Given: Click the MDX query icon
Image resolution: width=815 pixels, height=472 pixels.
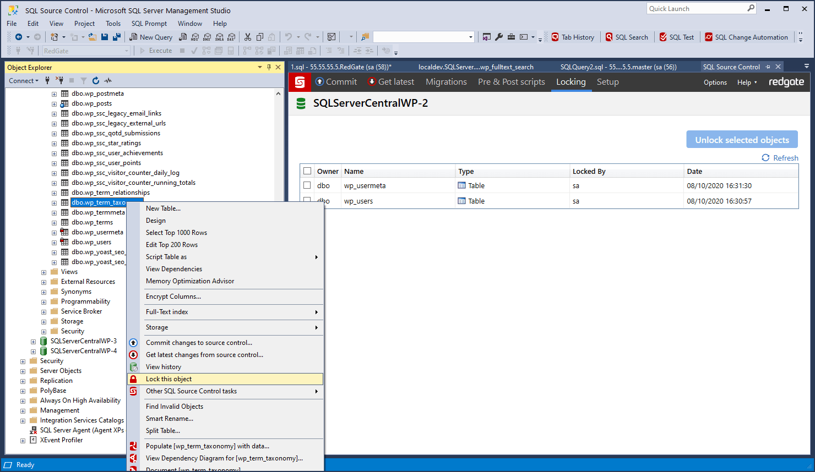Looking at the screenshot, I should point(195,37).
